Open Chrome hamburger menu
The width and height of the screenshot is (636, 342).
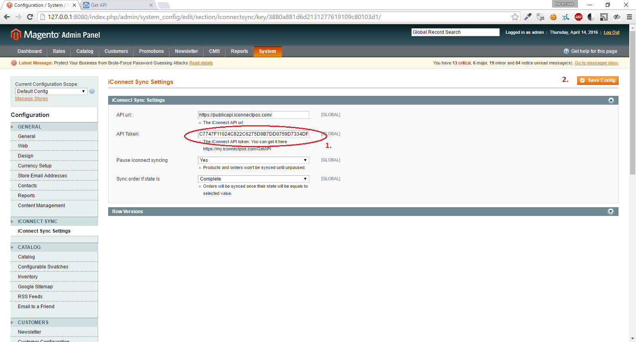pyautogui.click(x=629, y=17)
